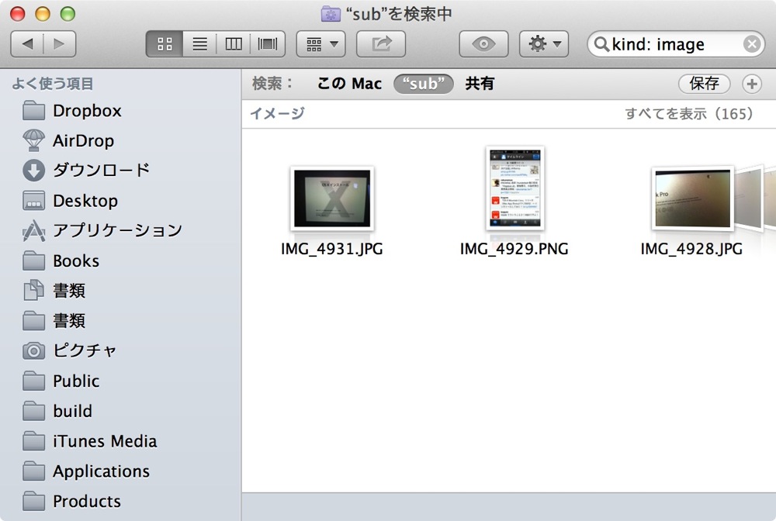Open AirDrop in the sidebar
The height and width of the screenshot is (521, 776).
pyautogui.click(x=121, y=141)
